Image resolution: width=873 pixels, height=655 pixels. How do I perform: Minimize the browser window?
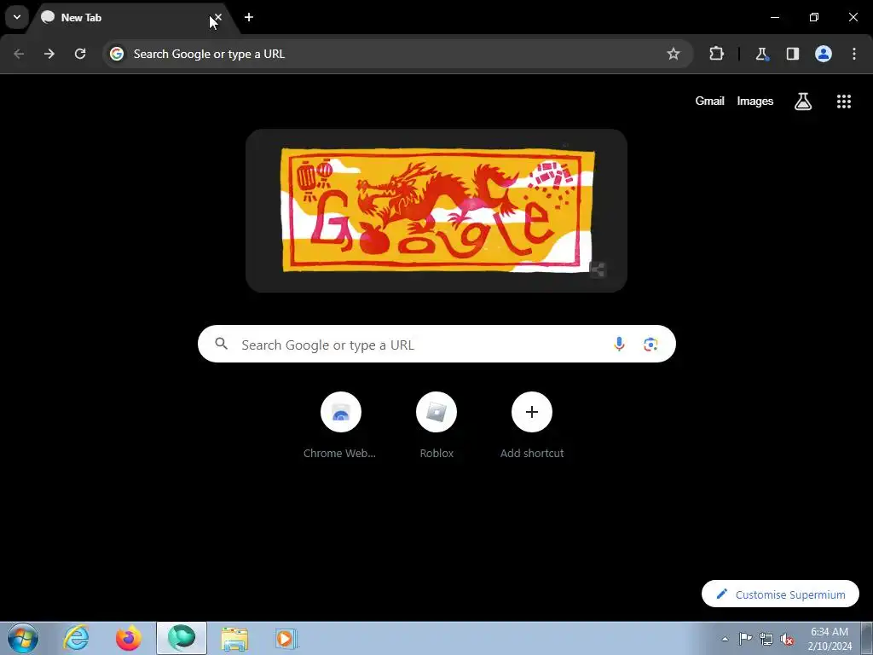[774, 17]
